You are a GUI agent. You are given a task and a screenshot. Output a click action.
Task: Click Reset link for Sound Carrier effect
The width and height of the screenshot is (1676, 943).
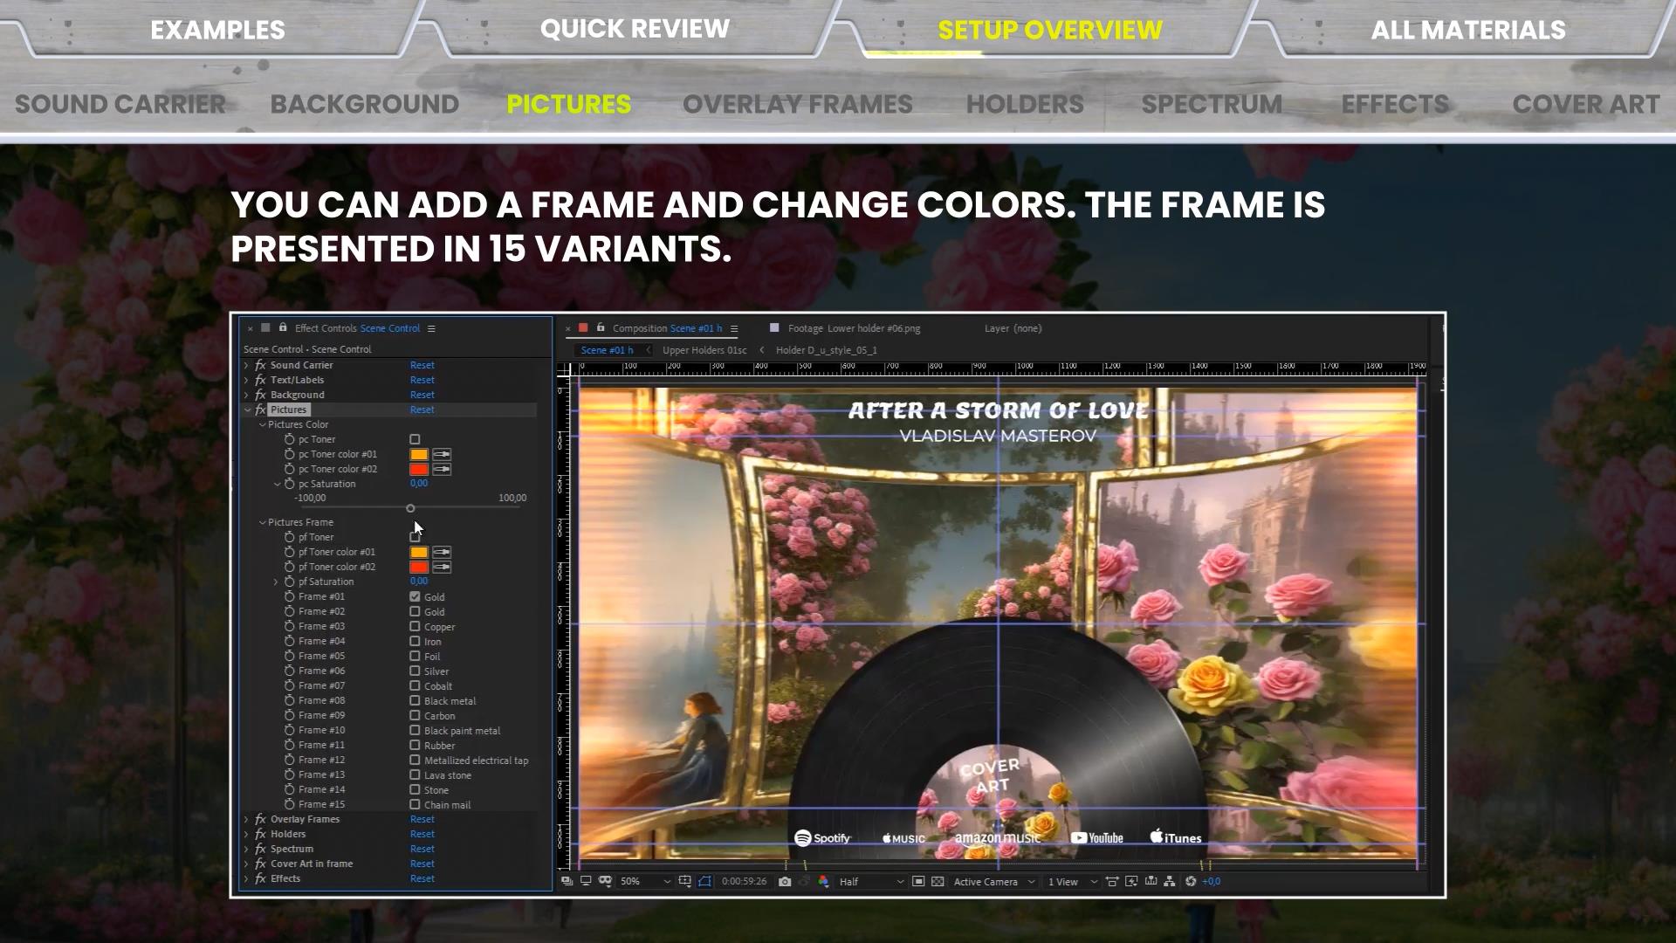click(x=422, y=365)
